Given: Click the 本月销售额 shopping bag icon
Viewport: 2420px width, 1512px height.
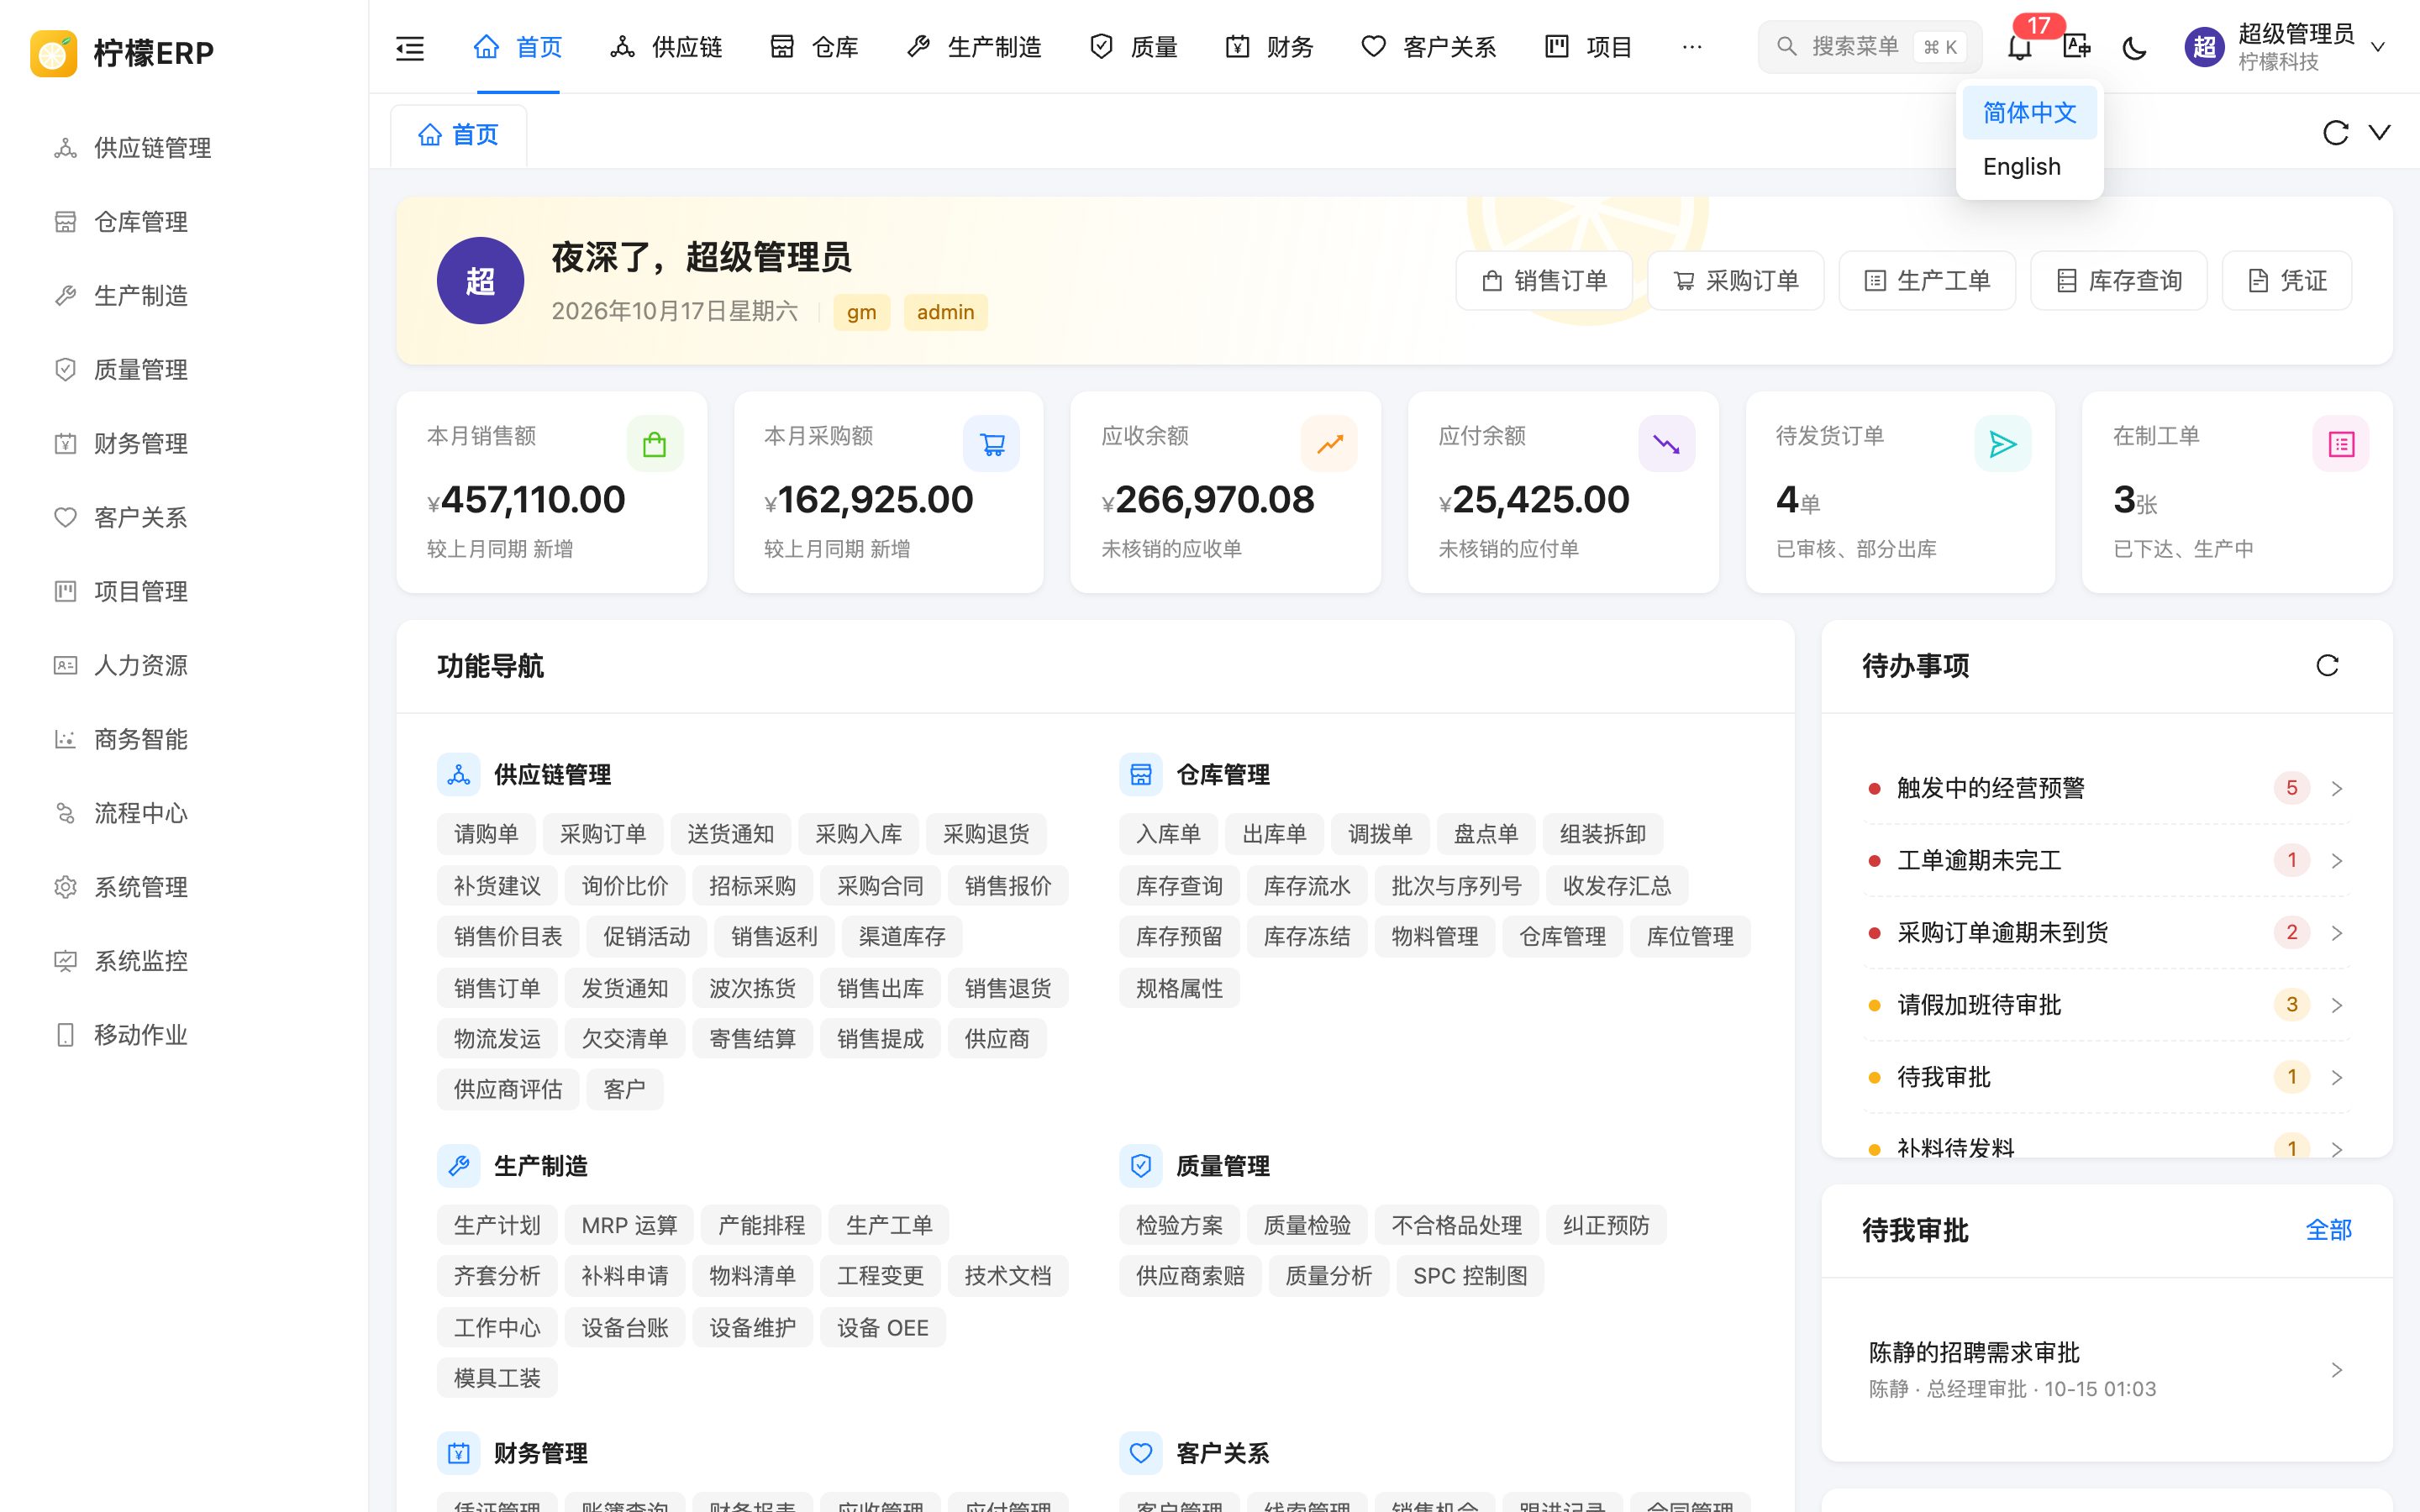Looking at the screenshot, I should 655,444.
